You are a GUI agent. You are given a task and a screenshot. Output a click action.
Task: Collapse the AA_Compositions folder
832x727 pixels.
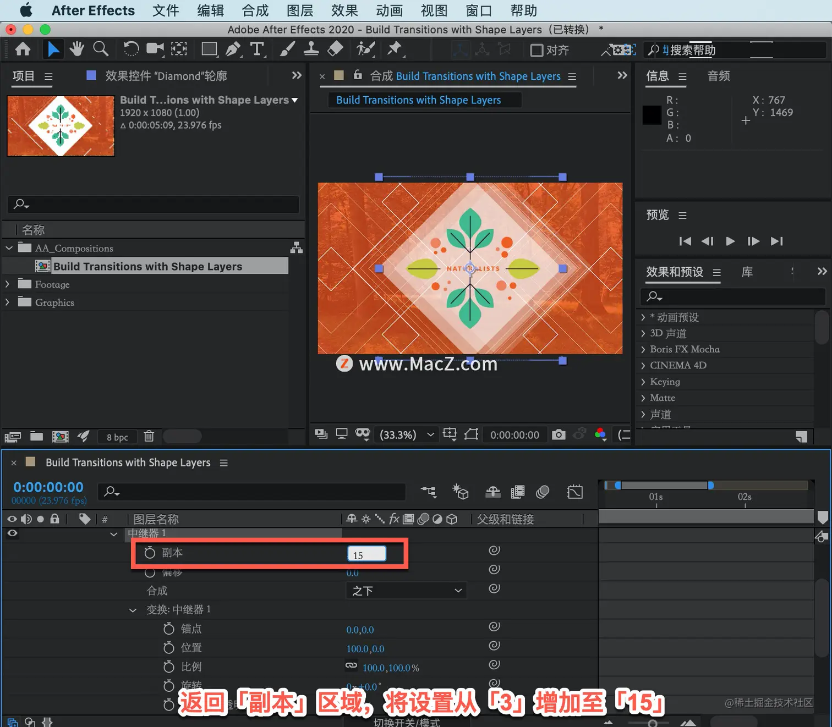(9, 248)
